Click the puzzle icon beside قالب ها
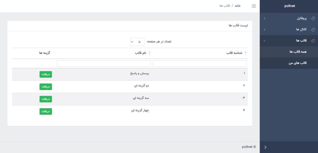This screenshot has width=318, height=153. pyautogui.click(x=313, y=41)
